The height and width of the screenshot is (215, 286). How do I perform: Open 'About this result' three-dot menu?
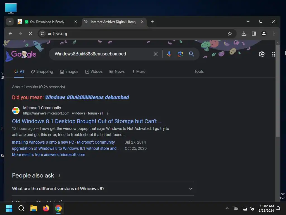click(x=108, y=113)
